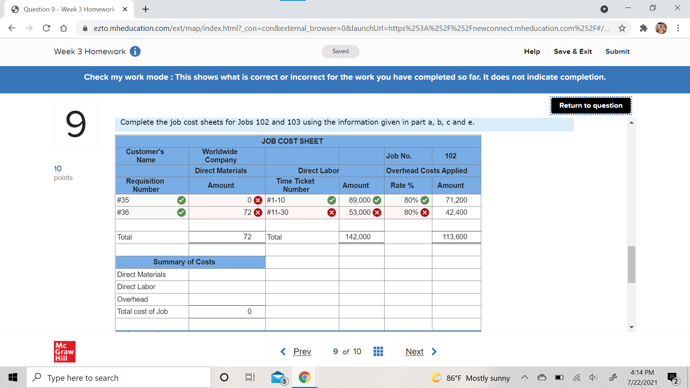Open the Mail app on the taskbar

tap(278, 377)
